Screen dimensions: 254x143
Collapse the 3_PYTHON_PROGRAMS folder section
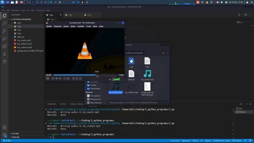coord(26,19)
